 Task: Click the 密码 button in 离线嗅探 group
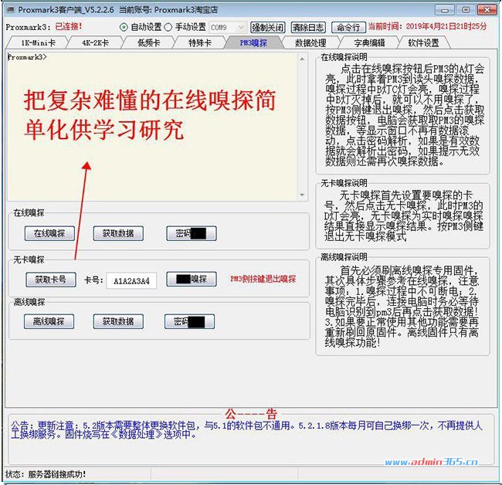189,321
